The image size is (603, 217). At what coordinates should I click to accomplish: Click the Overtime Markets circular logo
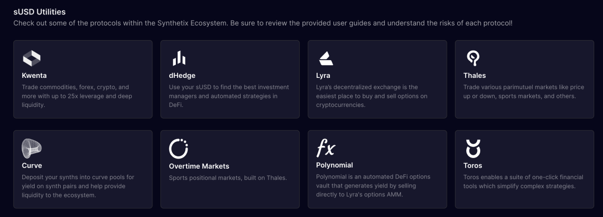(x=179, y=149)
